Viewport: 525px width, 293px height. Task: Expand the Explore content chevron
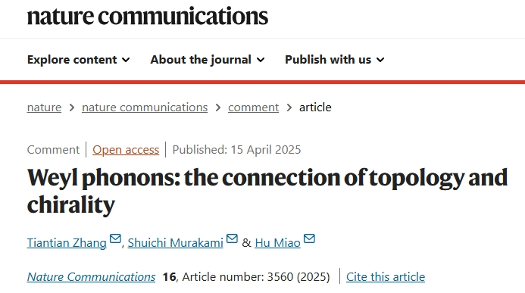126,61
